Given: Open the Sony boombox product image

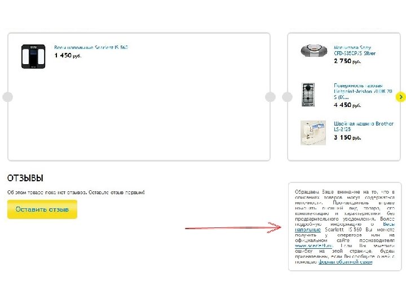Looking at the screenshot, I should (313, 51).
